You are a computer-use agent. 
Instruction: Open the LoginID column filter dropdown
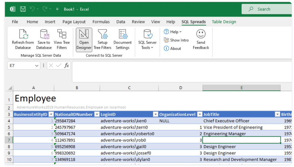pyautogui.click(x=155, y=115)
